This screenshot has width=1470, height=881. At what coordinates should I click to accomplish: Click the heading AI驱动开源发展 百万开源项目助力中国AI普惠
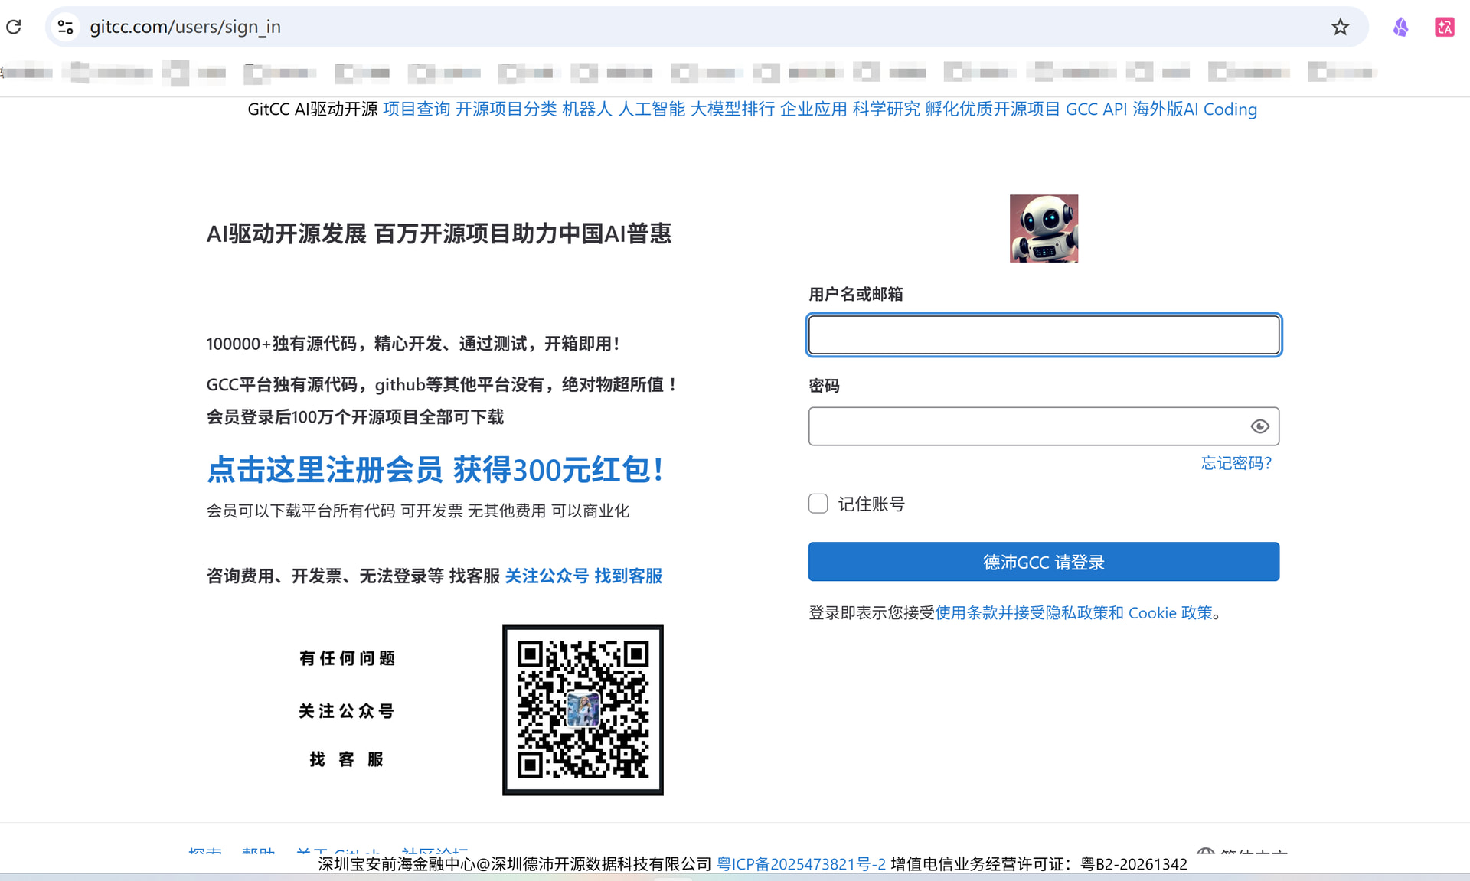click(439, 233)
